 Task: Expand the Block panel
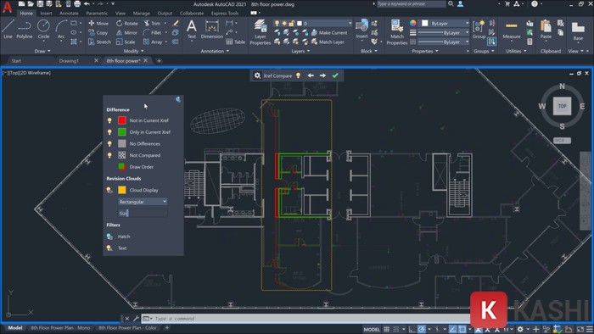tap(368, 51)
